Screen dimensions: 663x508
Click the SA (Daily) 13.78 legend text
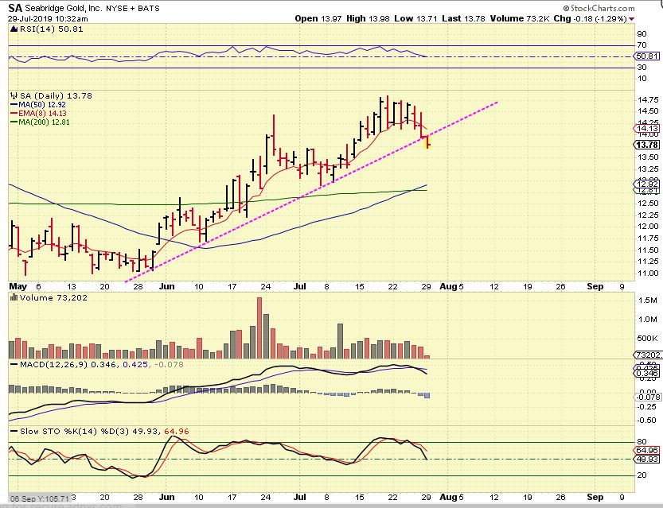click(56, 96)
